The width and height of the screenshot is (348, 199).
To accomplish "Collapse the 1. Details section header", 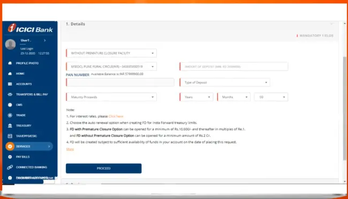I will (200, 24).
